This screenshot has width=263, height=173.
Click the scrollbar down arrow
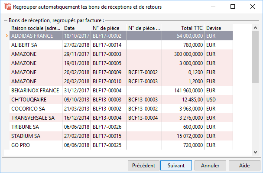[x=256, y=152]
